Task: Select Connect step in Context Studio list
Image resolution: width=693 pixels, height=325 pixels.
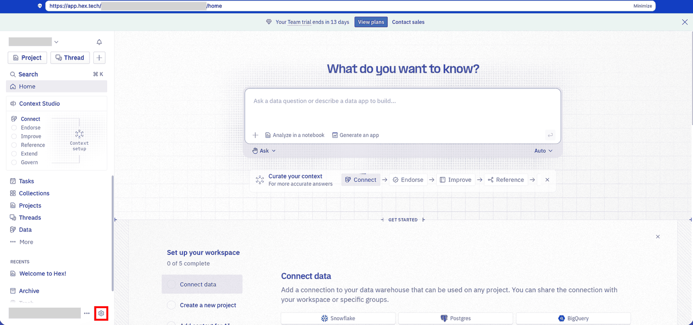Action: (31, 119)
